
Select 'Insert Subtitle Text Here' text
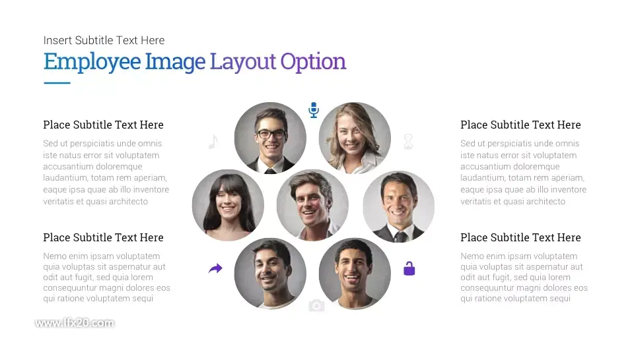coord(104,40)
